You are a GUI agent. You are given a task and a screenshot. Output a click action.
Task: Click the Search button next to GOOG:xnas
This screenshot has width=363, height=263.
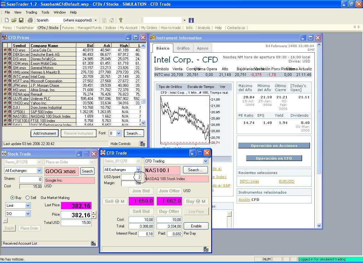[87, 171]
